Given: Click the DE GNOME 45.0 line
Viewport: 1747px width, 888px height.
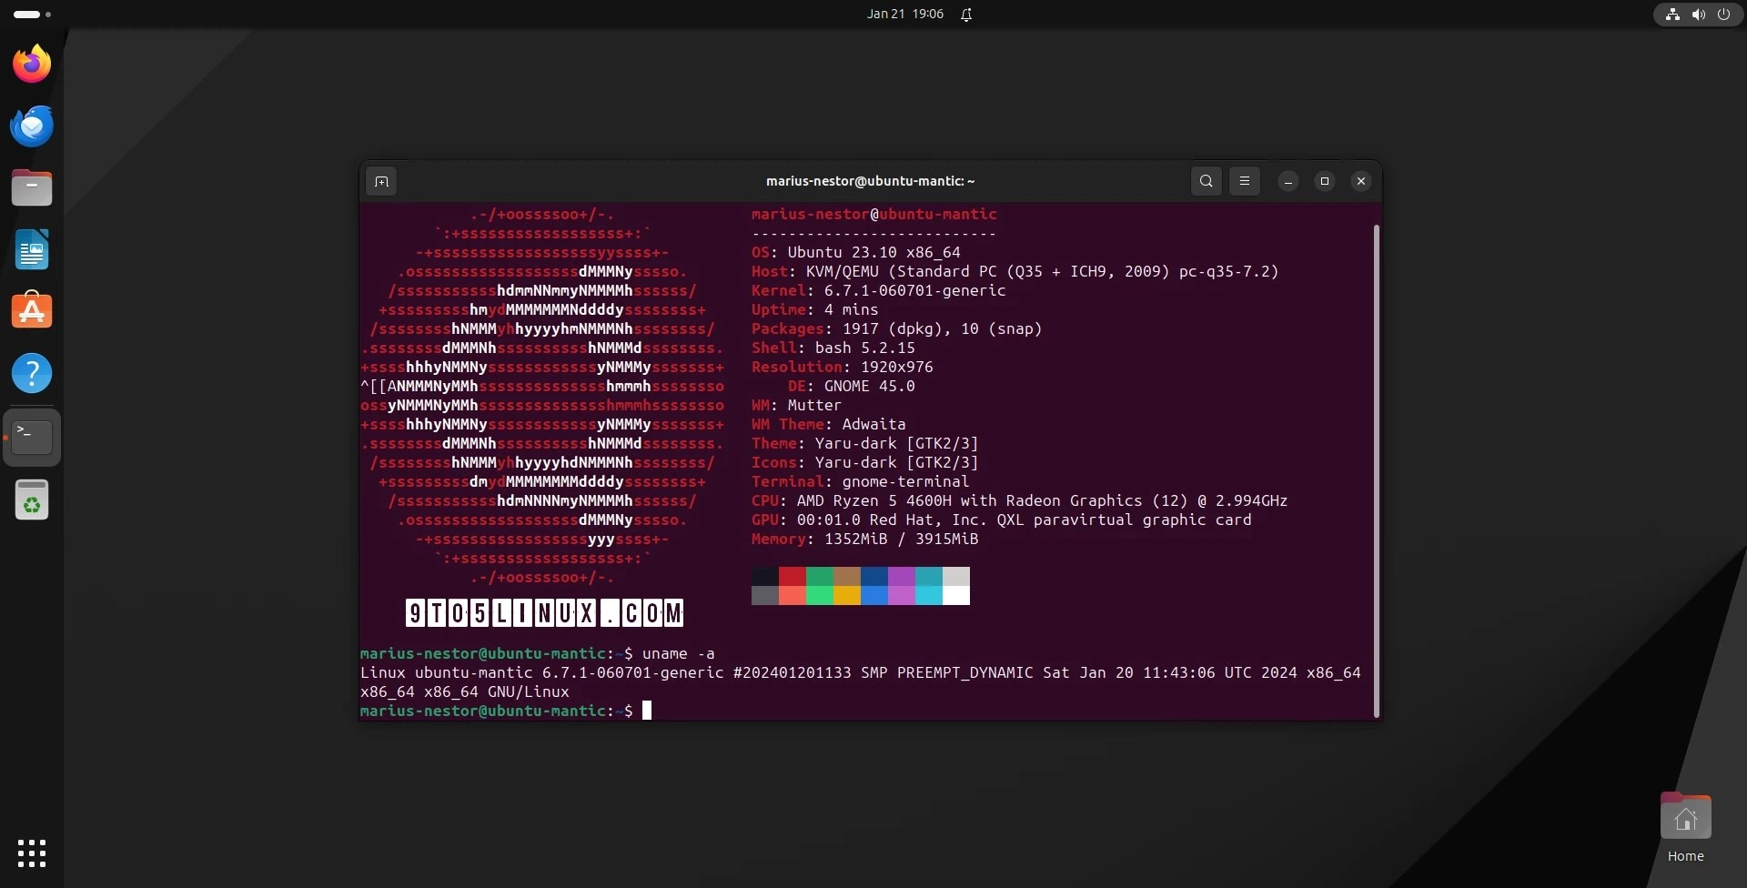Looking at the screenshot, I should pyautogui.click(x=851, y=386).
